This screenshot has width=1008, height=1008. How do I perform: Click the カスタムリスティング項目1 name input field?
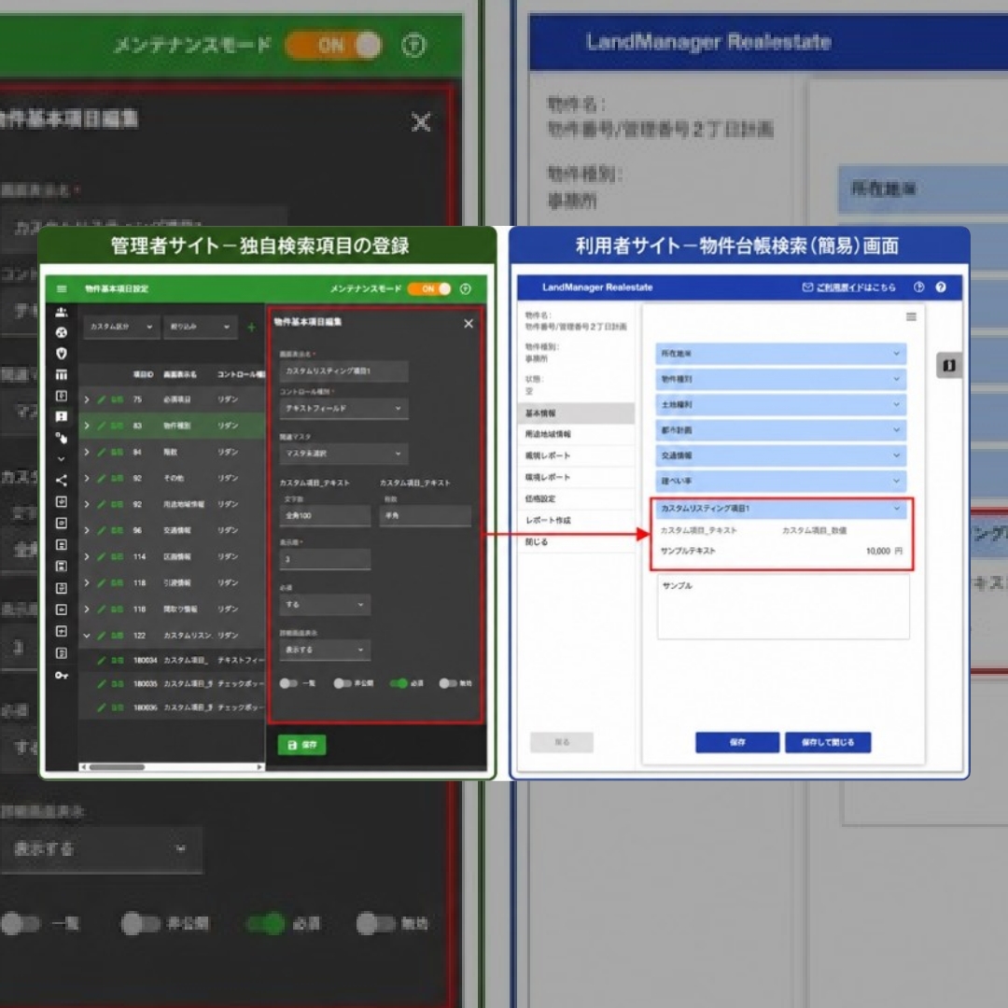pos(343,371)
